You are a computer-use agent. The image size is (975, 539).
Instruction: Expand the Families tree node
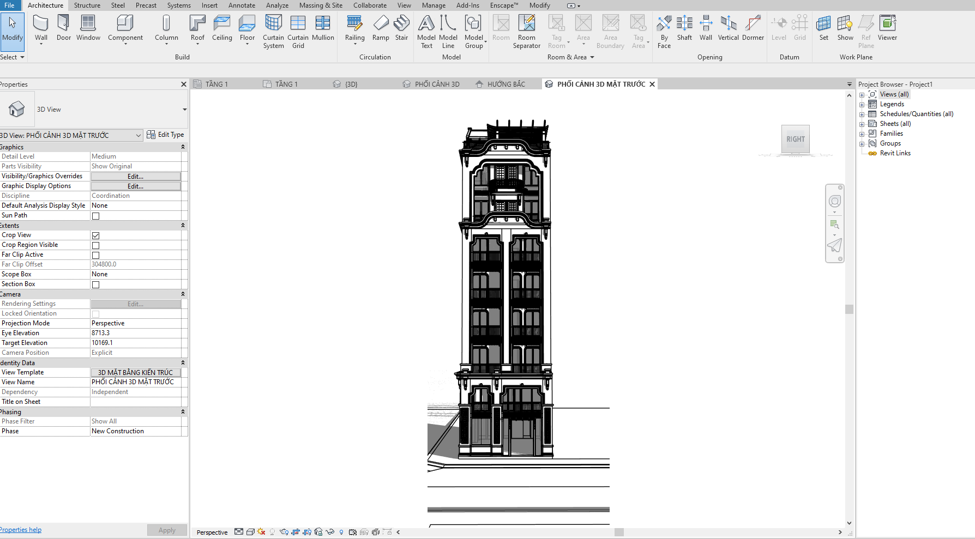tap(862, 134)
